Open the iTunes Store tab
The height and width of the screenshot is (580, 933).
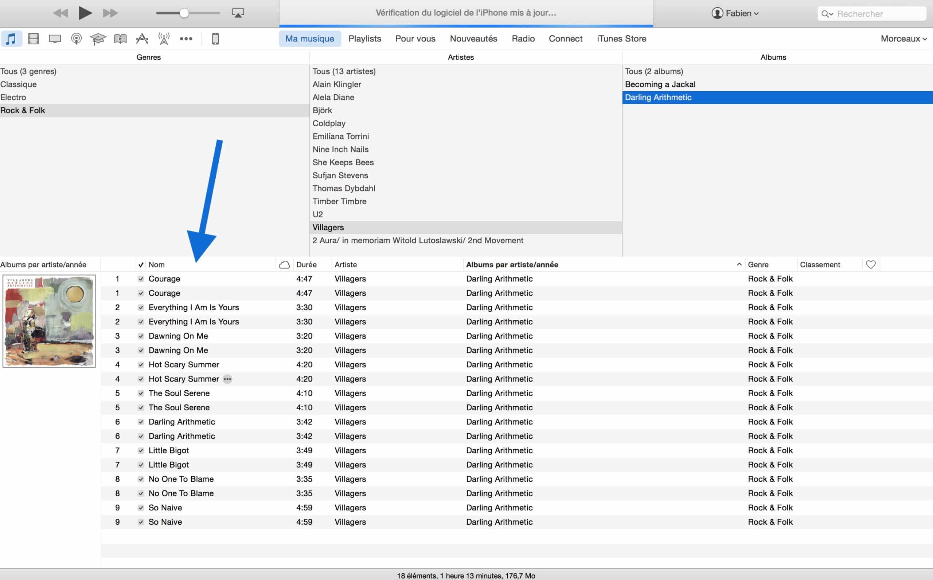click(622, 39)
